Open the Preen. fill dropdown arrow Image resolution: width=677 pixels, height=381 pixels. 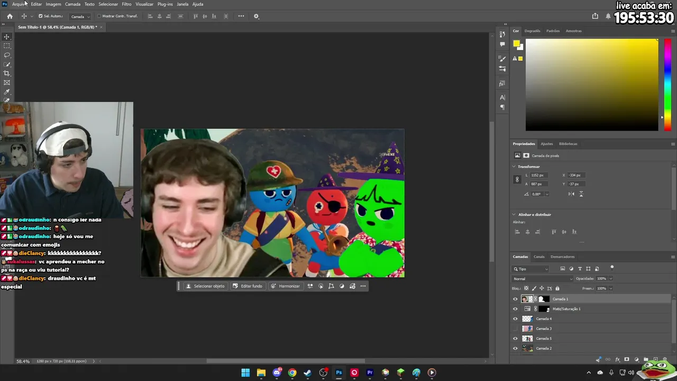coord(610,288)
